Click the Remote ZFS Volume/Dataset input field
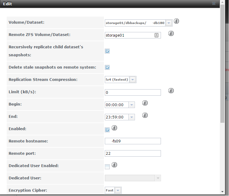The image size is (229, 196). (x=133, y=35)
